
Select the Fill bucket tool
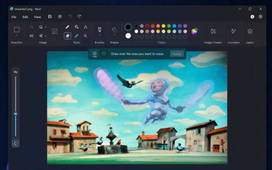pos(76,27)
